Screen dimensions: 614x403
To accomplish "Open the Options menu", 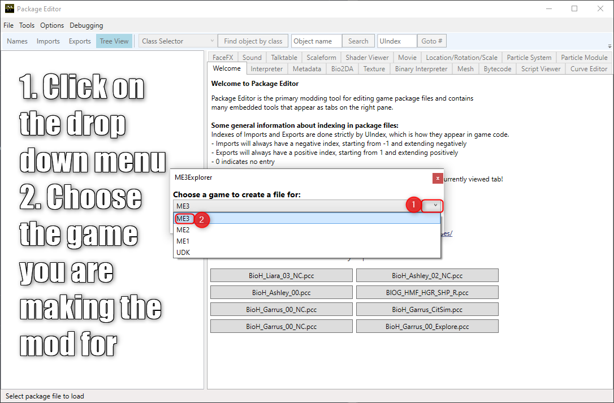I will [51, 25].
